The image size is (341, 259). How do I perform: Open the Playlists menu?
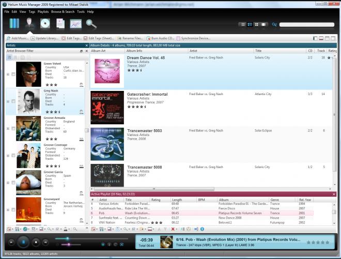pos(43,12)
